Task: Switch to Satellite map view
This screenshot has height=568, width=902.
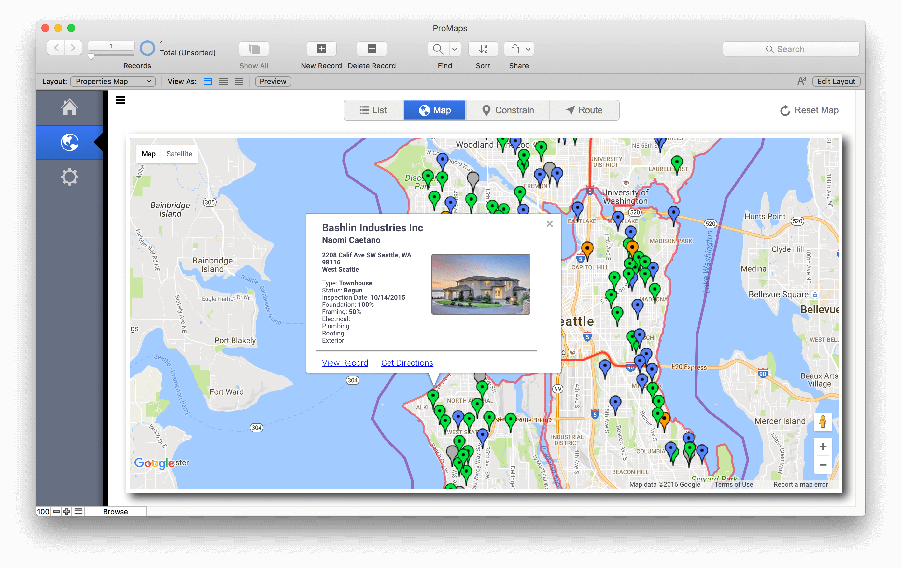Action: click(x=179, y=154)
